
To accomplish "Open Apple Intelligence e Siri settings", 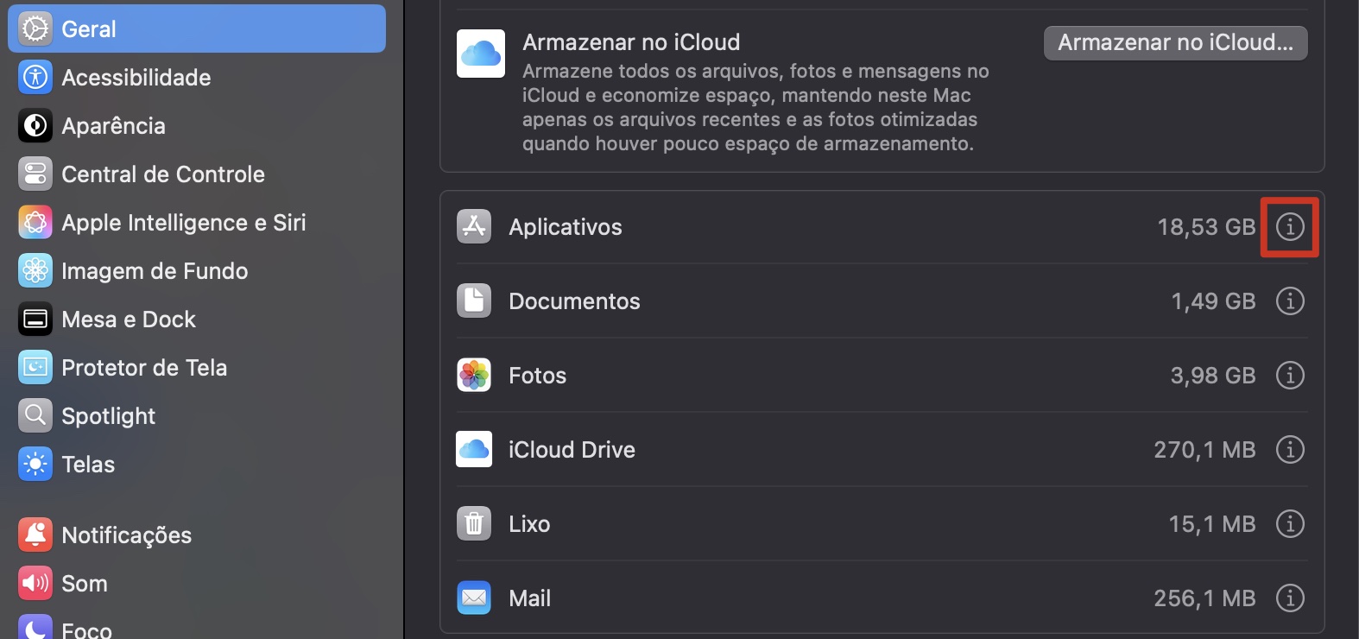I will [x=197, y=222].
